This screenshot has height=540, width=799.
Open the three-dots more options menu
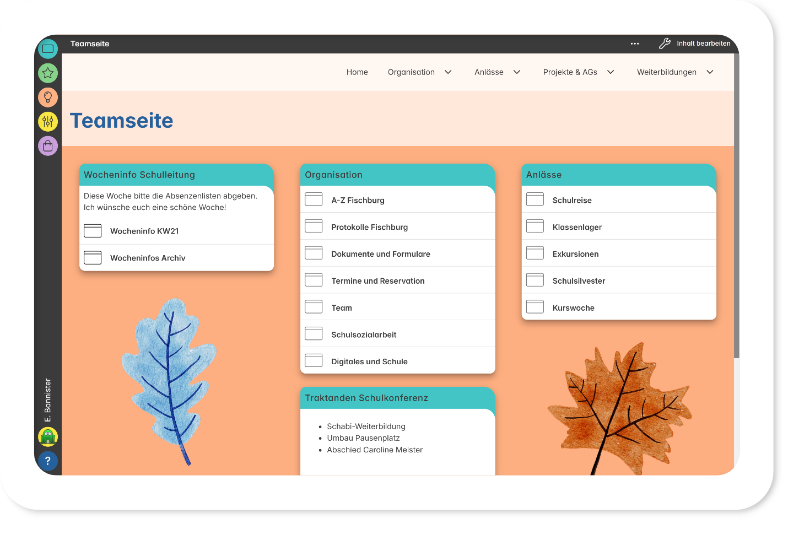(635, 44)
